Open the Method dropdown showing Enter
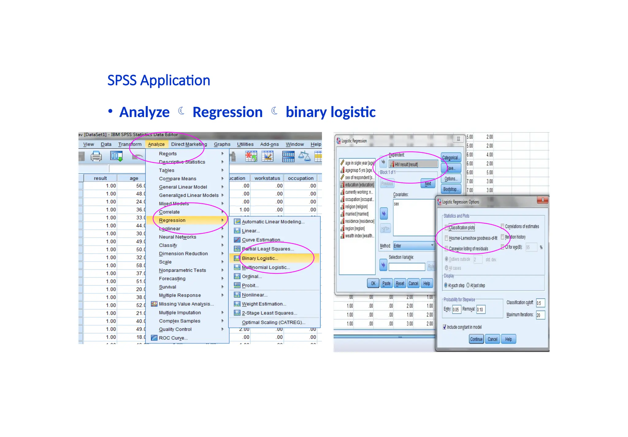Viewport: 628px width, 437px height. 414,246
